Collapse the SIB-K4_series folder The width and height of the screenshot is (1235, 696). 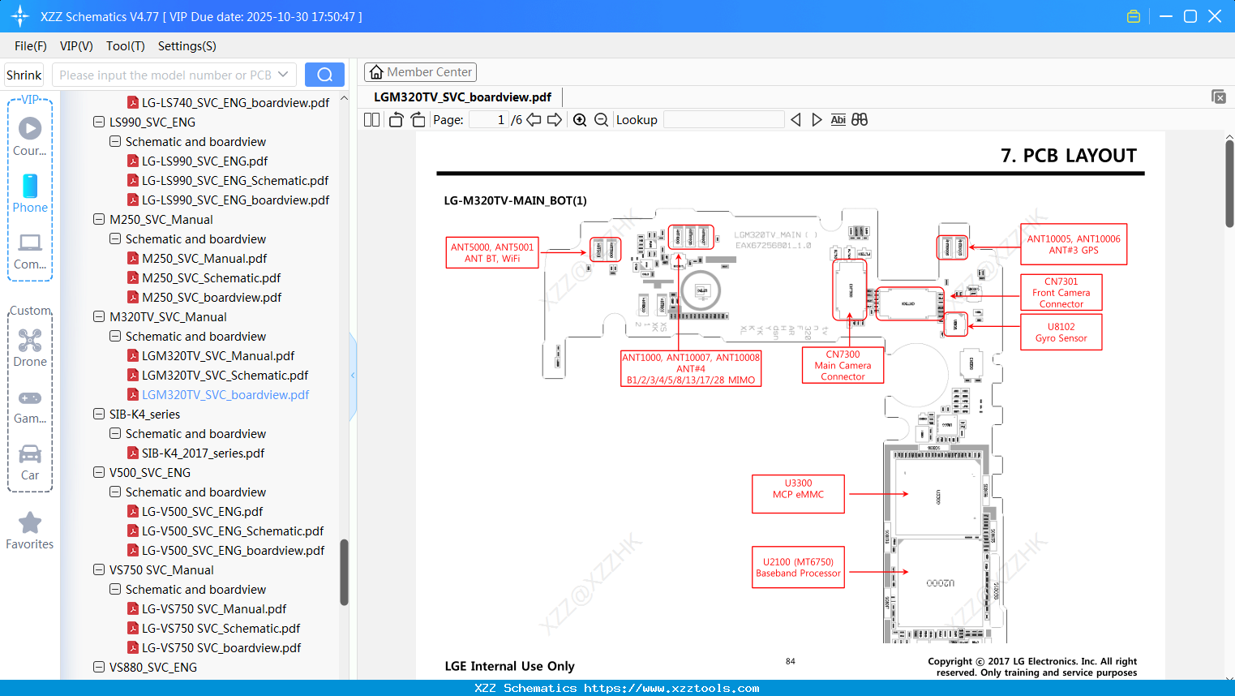point(99,415)
